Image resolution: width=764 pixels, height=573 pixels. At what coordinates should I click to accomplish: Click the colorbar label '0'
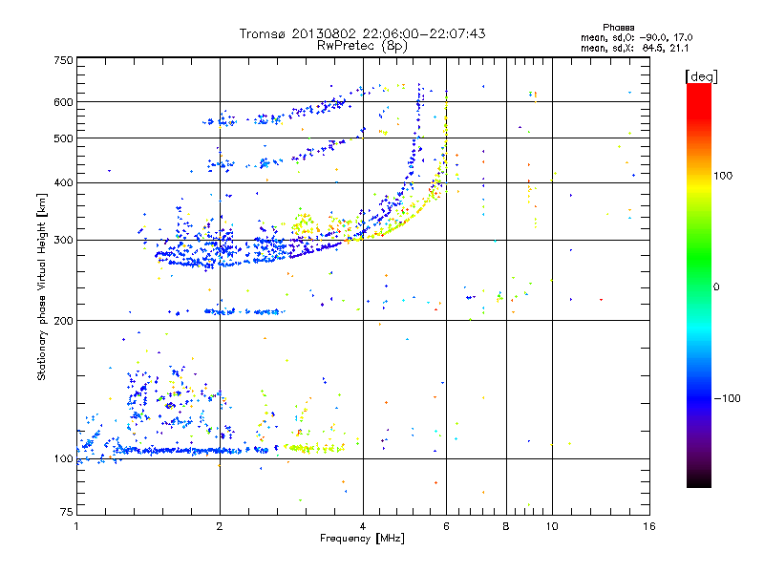pos(716,286)
